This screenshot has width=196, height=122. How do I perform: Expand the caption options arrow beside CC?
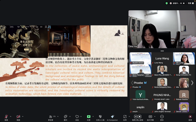pyautogui.click(x=155, y=116)
